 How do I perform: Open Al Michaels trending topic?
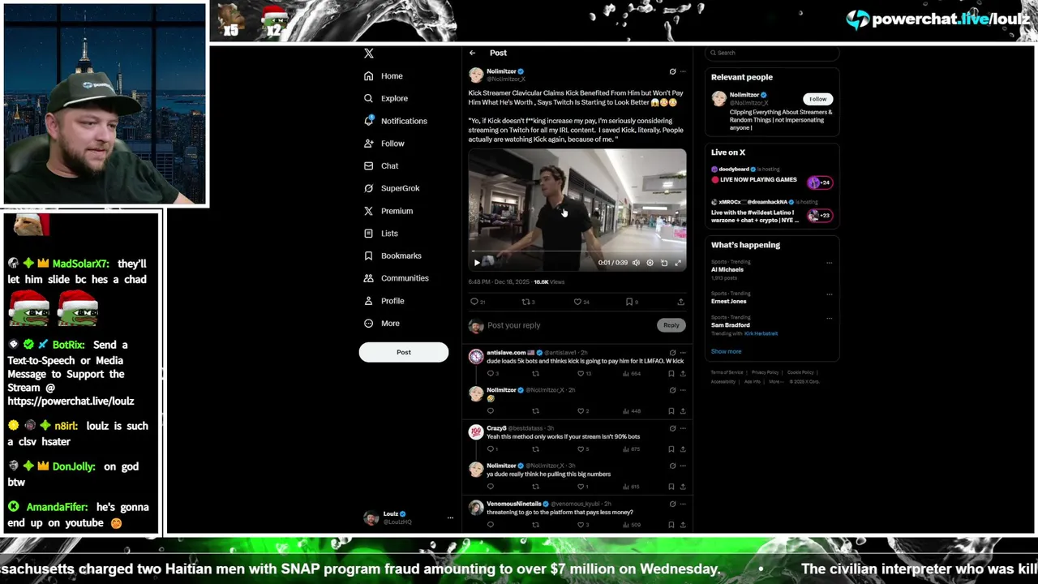click(x=727, y=270)
